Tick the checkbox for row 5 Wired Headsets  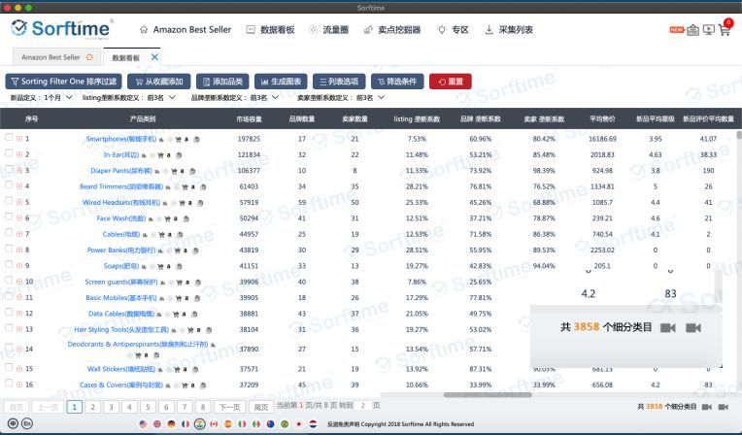[9, 201]
